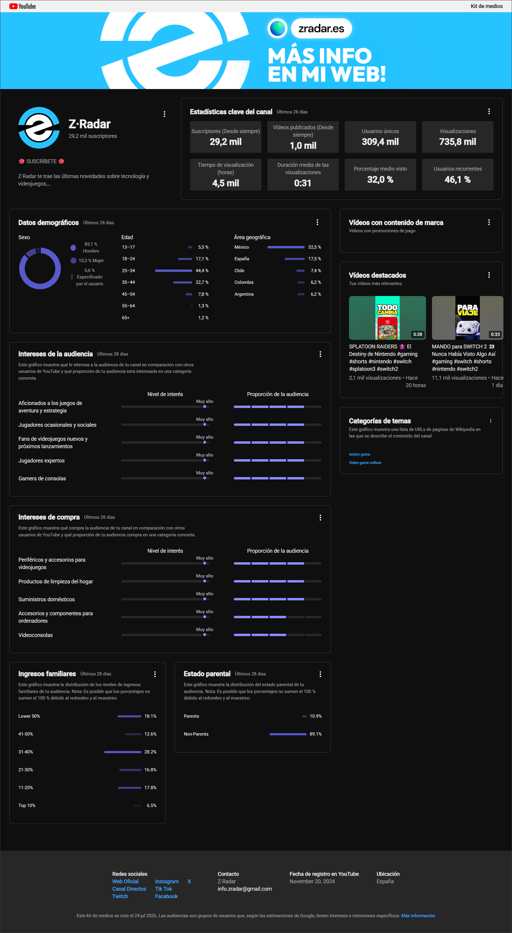This screenshot has width=512, height=933.
Task: Click the channel description starting Z·Radar te trae
Action: click(84, 180)
